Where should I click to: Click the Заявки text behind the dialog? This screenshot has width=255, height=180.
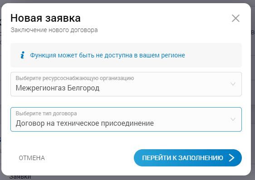click(x=20, y=177)
